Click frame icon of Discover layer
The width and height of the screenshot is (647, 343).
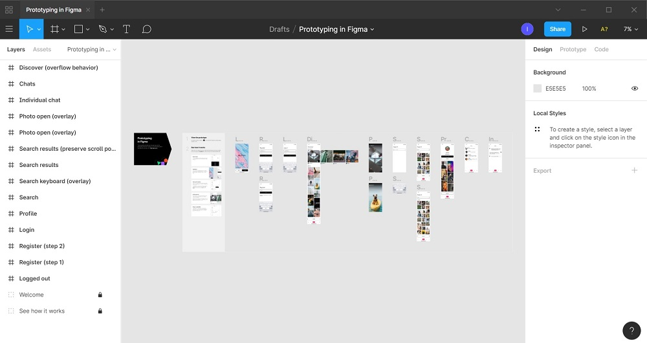click(11, 67)
